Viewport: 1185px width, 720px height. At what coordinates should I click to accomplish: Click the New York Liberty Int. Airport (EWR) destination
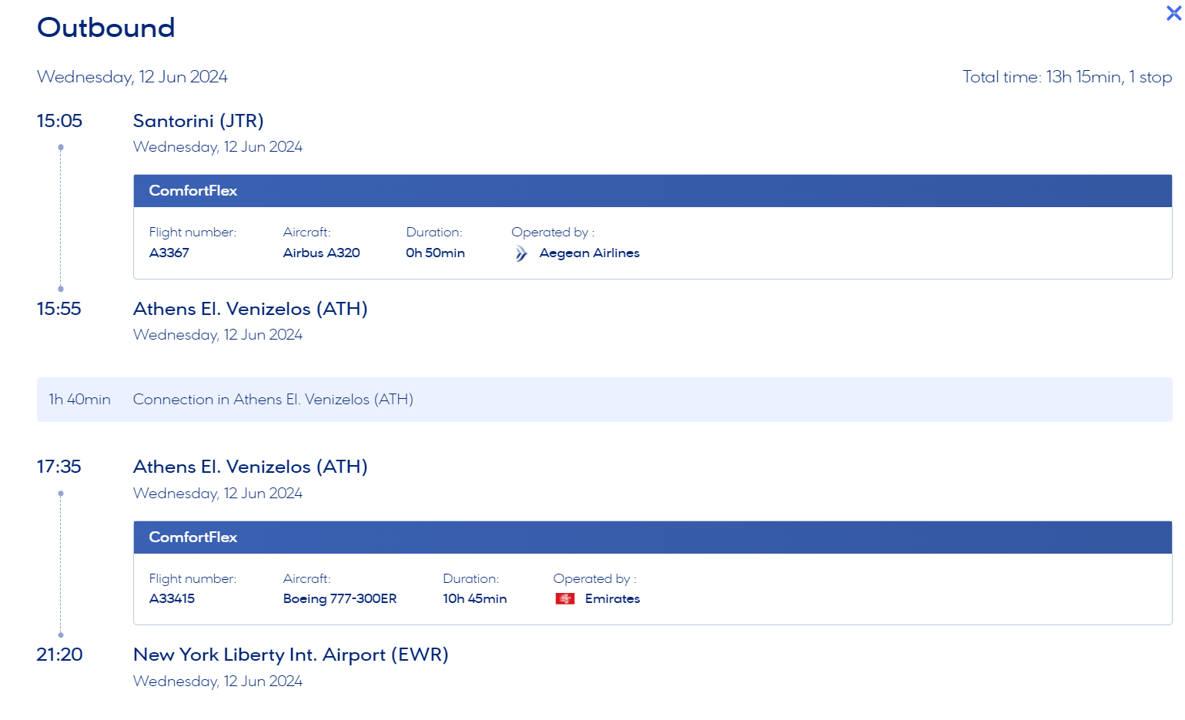tap(290, 655)
